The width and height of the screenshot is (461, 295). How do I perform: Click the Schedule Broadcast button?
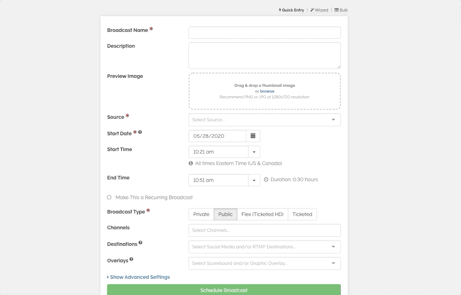pyautogui.click(x=224, y=290)
